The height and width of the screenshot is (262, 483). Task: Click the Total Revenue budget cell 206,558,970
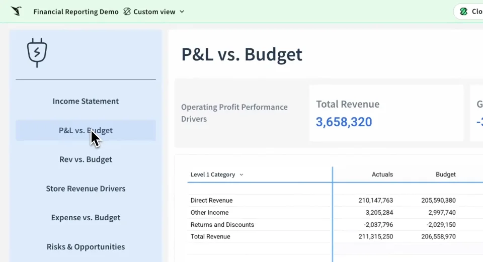[438, 236]
